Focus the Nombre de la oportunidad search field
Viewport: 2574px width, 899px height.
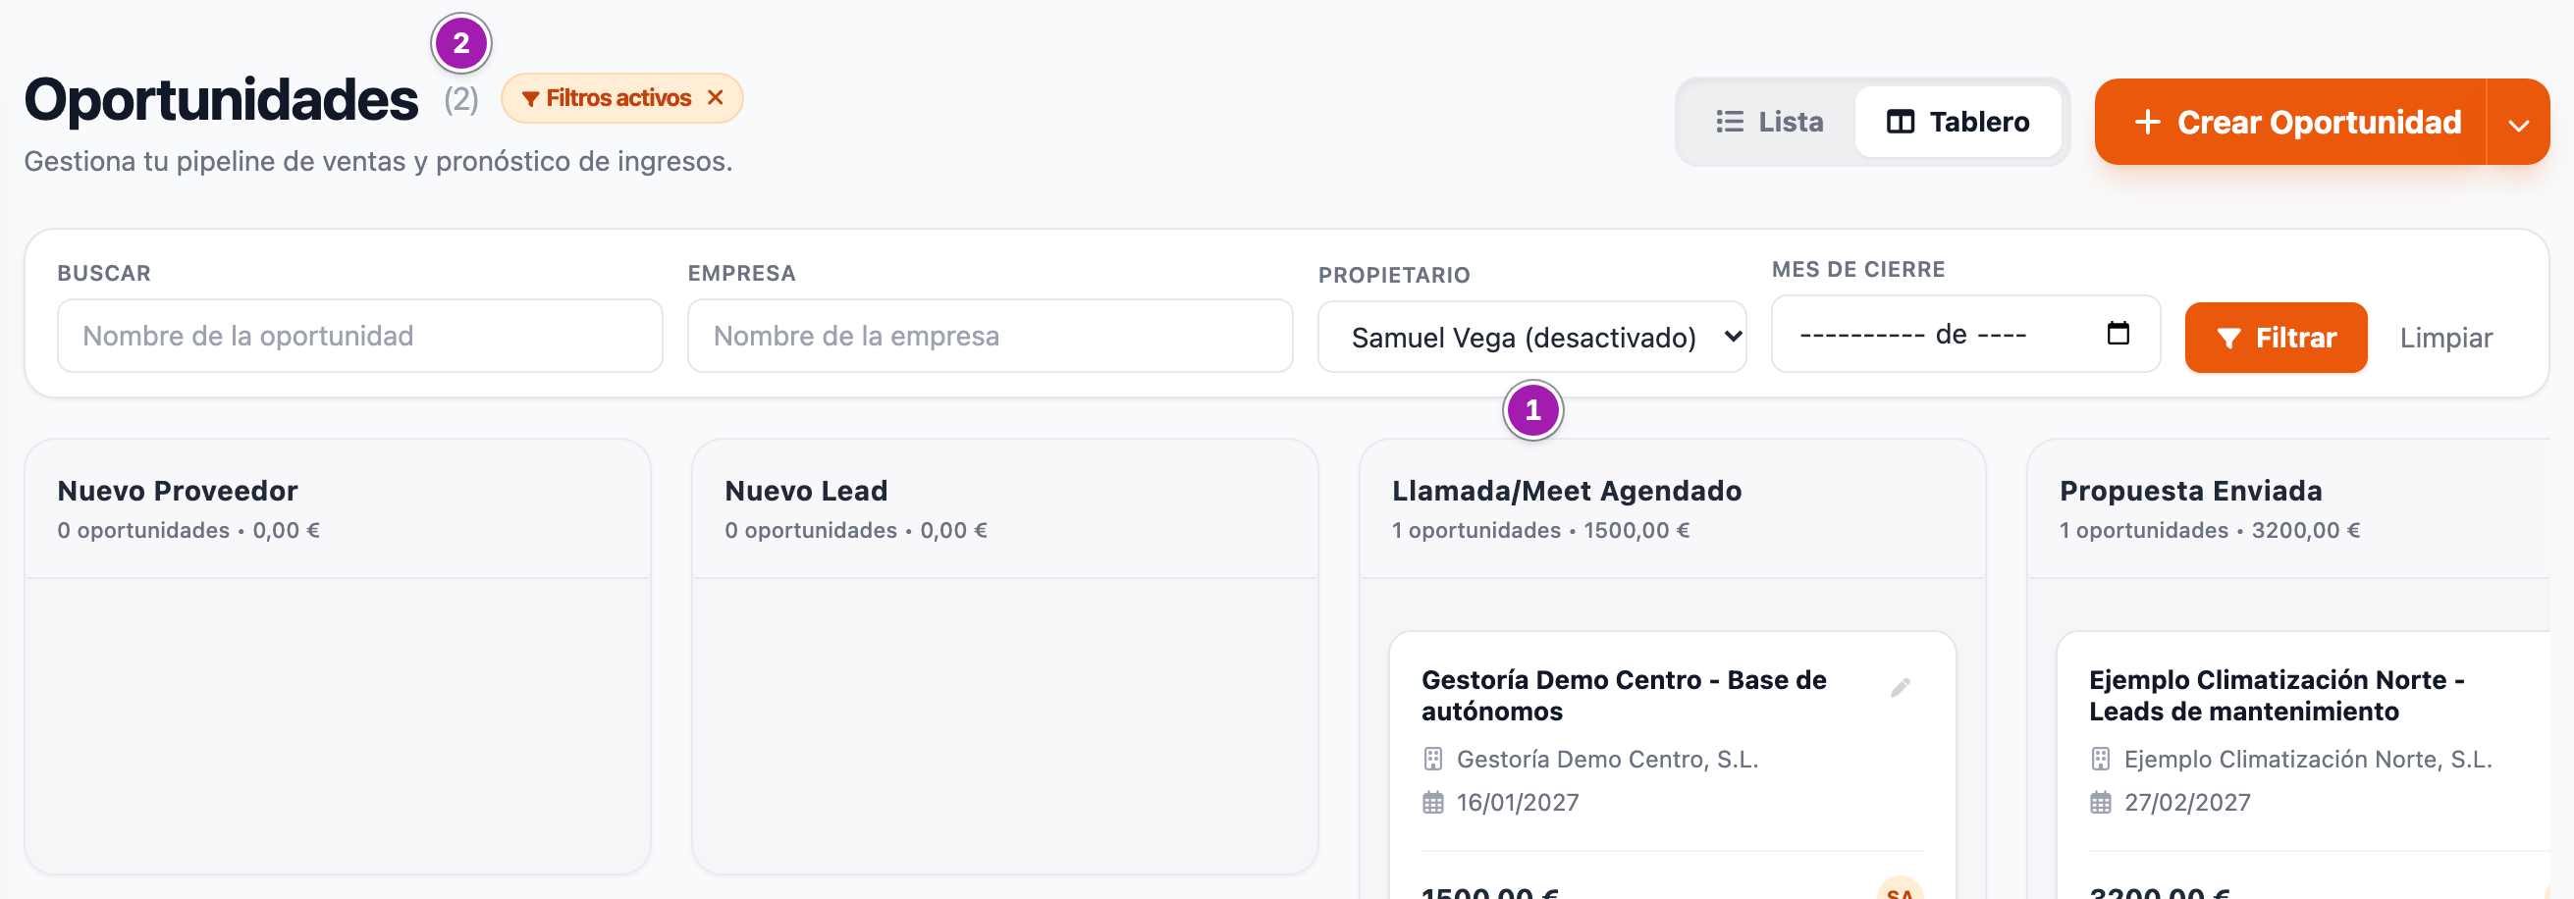pyautogui.click(x=359, y=336)
